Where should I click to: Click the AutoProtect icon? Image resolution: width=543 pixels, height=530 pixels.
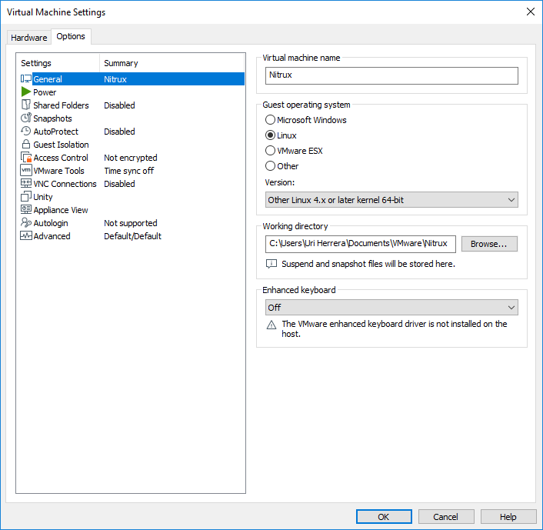pos(26,132)
